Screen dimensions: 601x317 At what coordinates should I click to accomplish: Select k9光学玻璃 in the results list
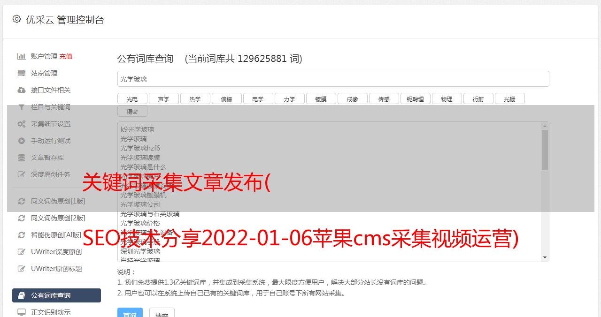click(137, 129)
